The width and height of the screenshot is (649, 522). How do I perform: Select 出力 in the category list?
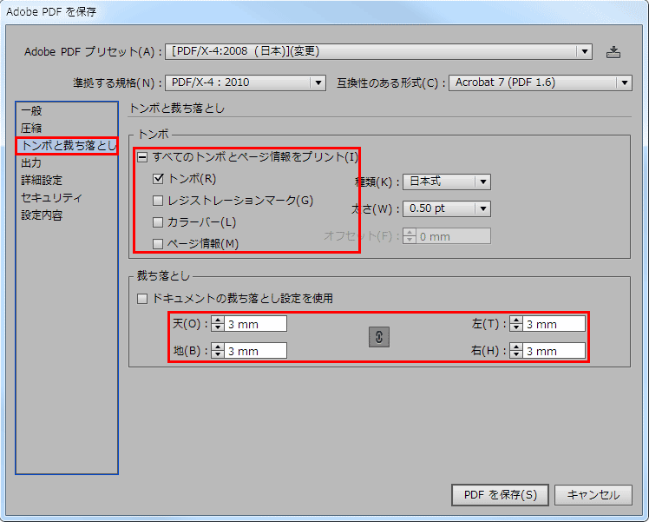66,163
